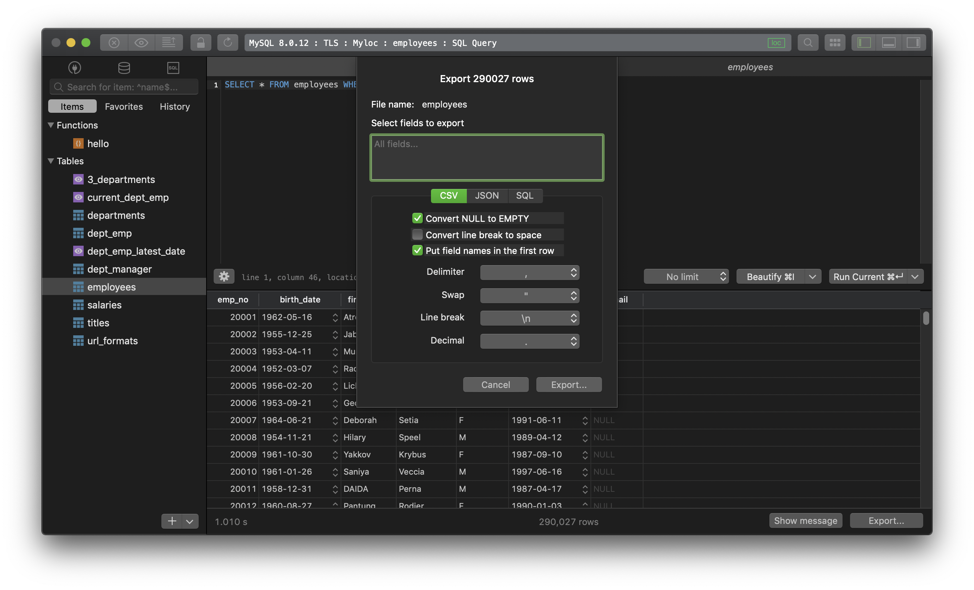The image size is (974, 590).
Task: Select the database icon in the sidebar
Action: click(124, 68)
